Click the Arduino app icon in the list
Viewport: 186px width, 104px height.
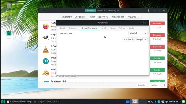(x=46, y=61)
